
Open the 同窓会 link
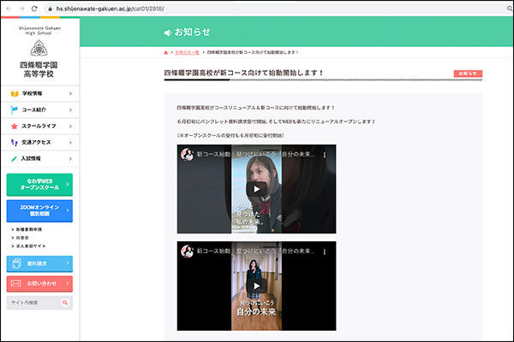click(x=21, y=238)
